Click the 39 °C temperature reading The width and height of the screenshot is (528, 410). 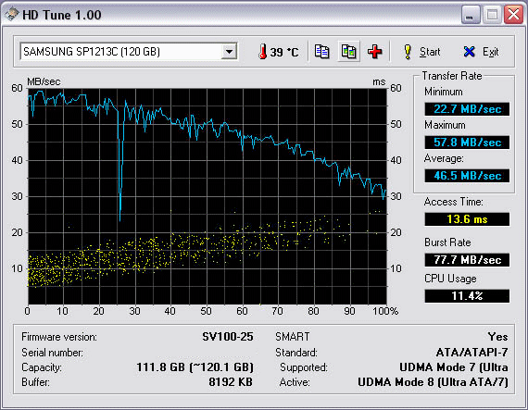284,52
